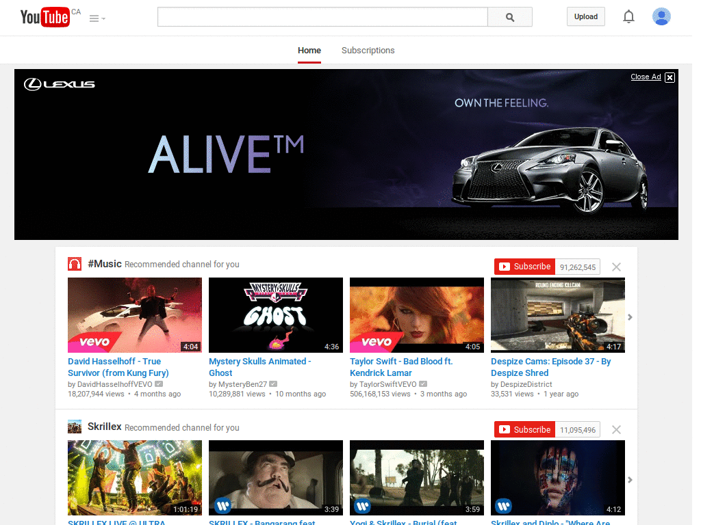Open Skrillex Bangarang video thumbnail
This screenshot has width=701, height=525.
point(276,478)
